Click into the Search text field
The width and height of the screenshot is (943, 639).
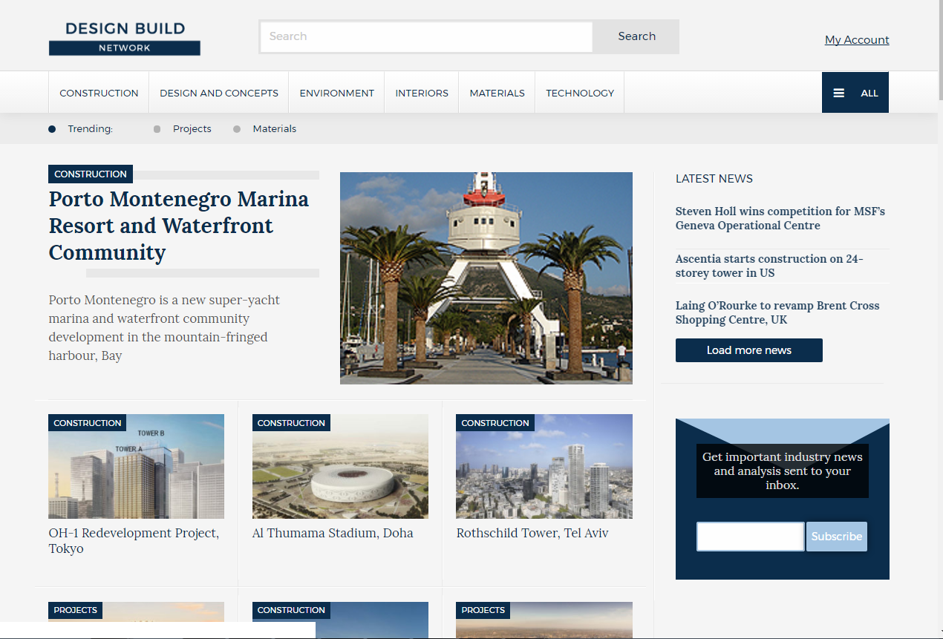(x=426, y=36)
